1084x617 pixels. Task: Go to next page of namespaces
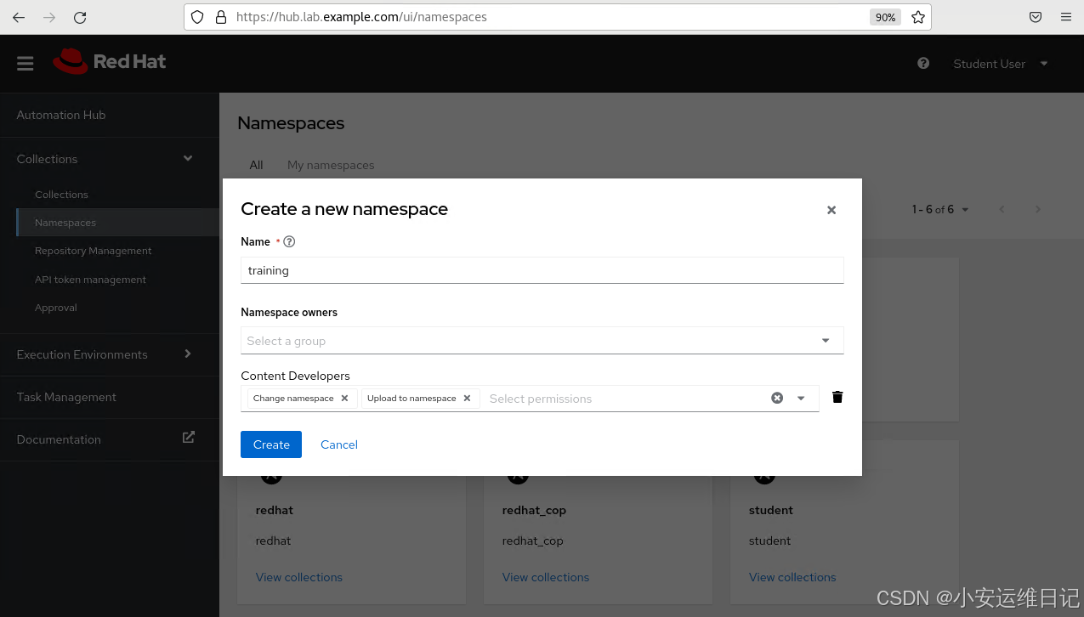click(1037, 209)
